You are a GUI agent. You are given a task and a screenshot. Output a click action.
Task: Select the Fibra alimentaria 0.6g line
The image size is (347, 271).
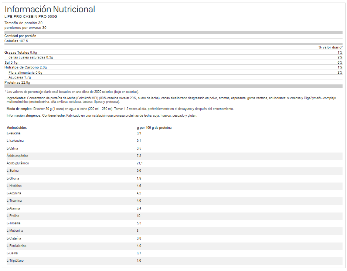(x=25, y=73)
